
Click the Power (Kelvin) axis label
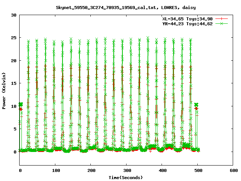click(x=4, y=91)
